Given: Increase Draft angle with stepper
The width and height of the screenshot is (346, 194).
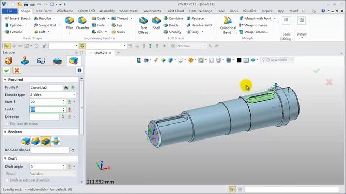Looking at the screenshot, I should point(64,165).
